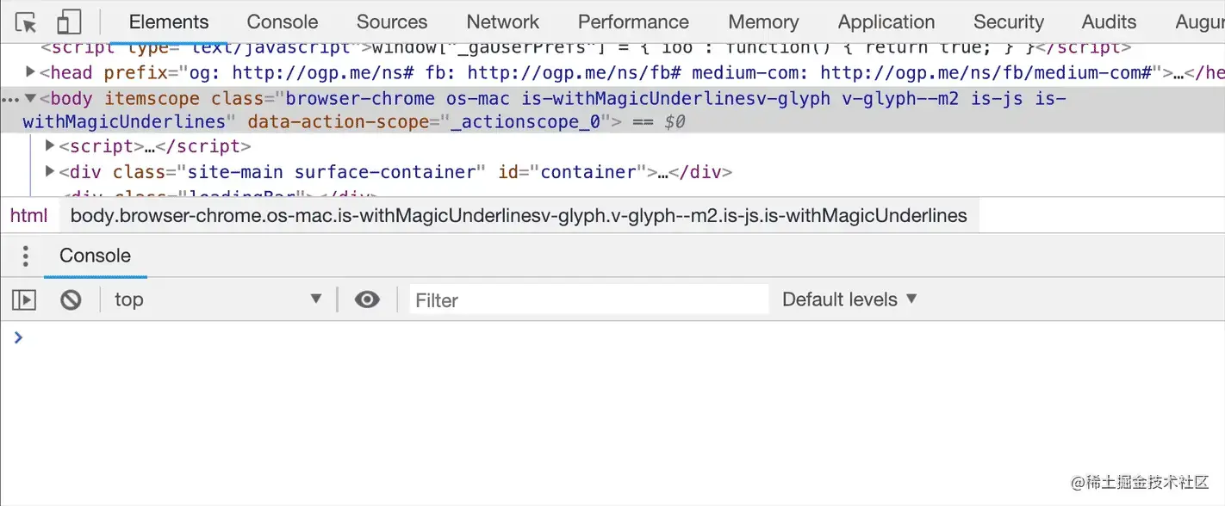This screenshot has height=506, width=1225.
Task: Show the console sidebar icon
Action: pyautogui.click(x=24, y=299)
